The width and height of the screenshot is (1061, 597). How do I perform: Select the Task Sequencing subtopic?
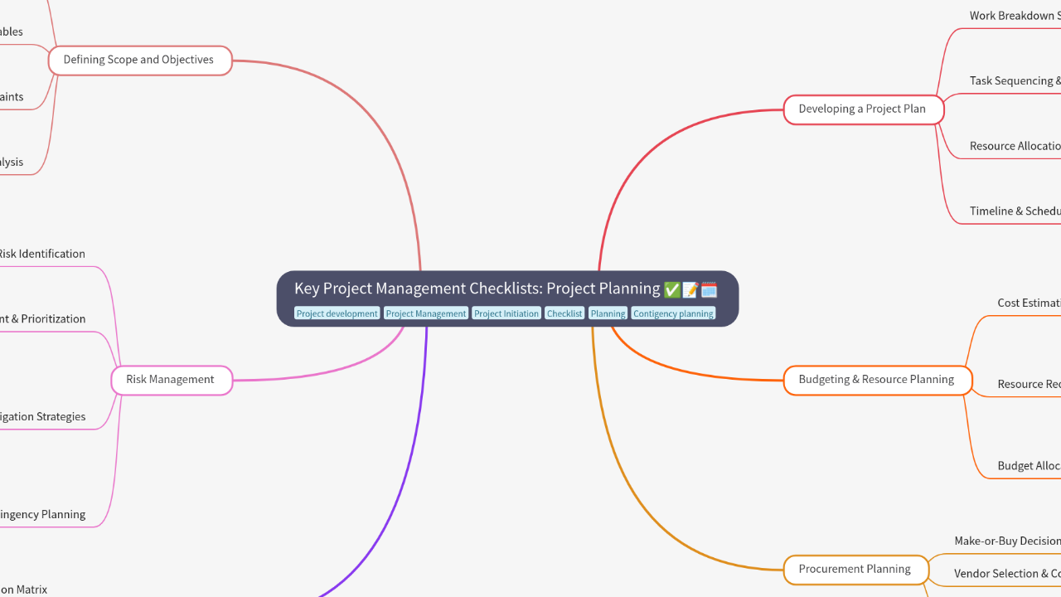point(1015,80)
